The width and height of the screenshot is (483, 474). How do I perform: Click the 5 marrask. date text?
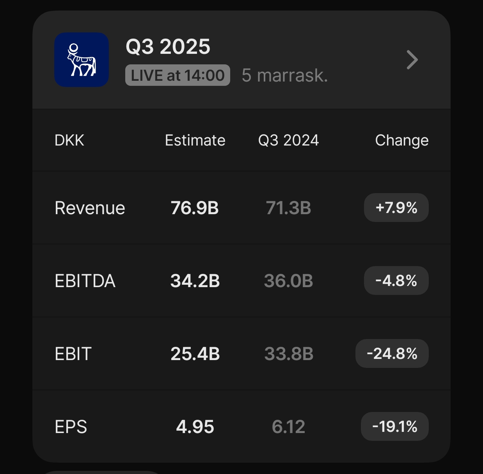coord(284,75)
